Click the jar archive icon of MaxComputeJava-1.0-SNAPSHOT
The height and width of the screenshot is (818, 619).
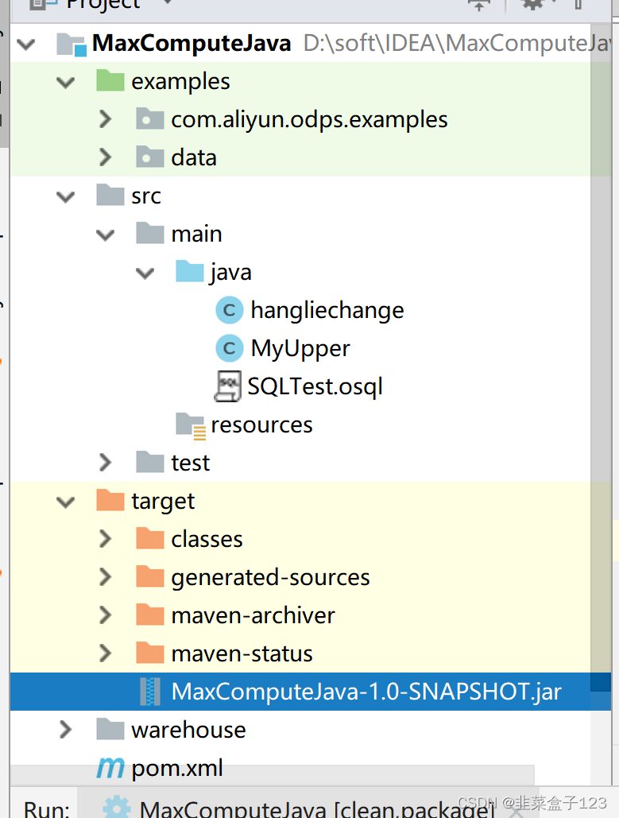(150, 692)
